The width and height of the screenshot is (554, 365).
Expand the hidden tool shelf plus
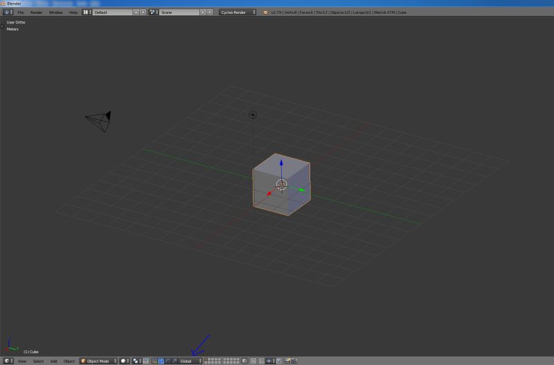pos(2,26)
